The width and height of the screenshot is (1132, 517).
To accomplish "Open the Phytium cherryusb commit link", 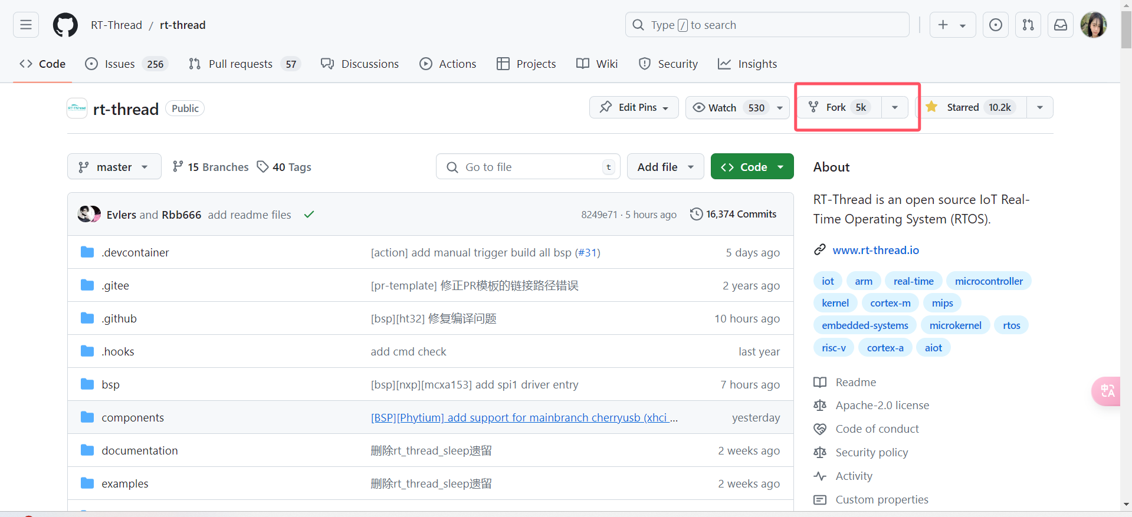I will tap(524, 417).
